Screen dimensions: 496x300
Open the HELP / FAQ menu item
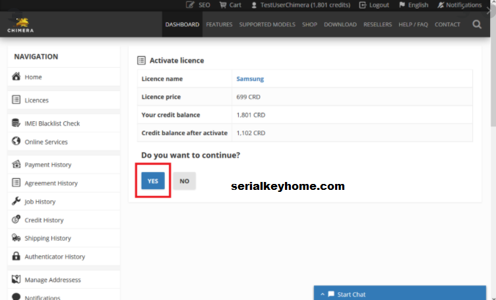[x=413, y=24]
